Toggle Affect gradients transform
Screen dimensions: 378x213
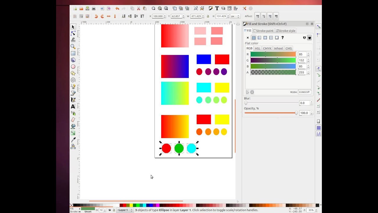(270, 16)
